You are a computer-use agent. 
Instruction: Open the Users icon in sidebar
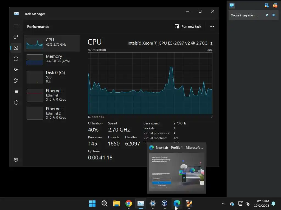[16, 81]
